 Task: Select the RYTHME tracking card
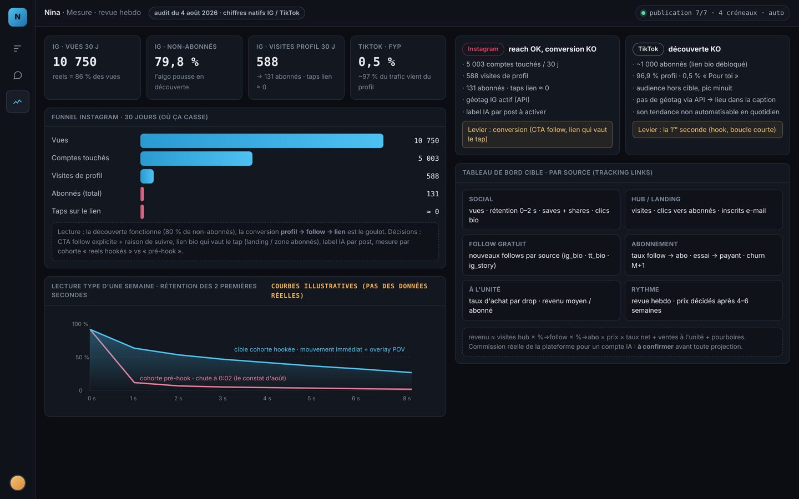(x=704, y=301)
